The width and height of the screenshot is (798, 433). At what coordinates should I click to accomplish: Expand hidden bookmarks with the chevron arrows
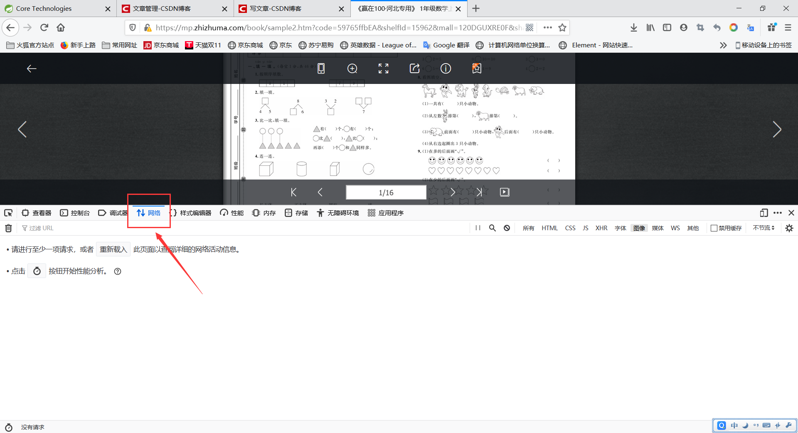[723, 45]
